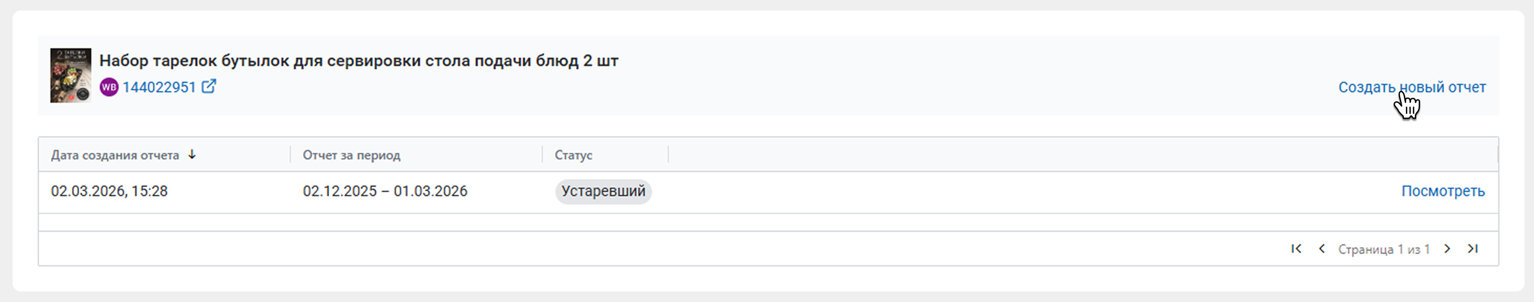
Task: Open product article link 144022951
Action: 159,88
